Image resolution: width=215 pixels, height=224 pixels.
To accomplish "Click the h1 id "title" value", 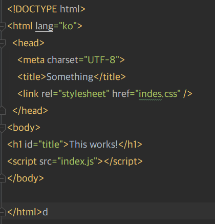I will point(51,145).
